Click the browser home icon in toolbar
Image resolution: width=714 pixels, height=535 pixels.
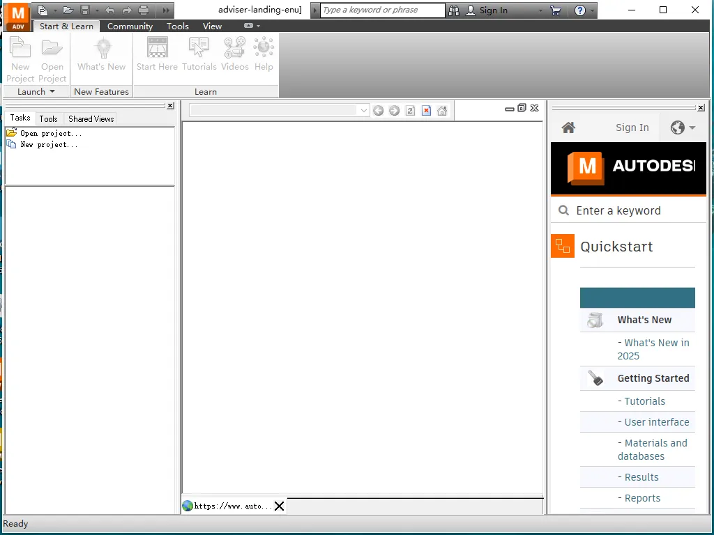(x=442, y=111)
